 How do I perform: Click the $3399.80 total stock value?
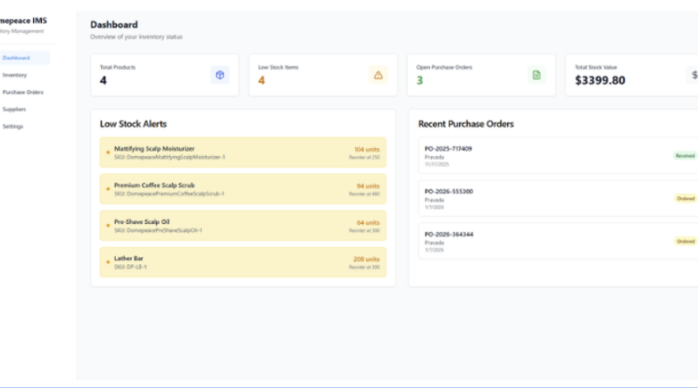tap(600, 80)
